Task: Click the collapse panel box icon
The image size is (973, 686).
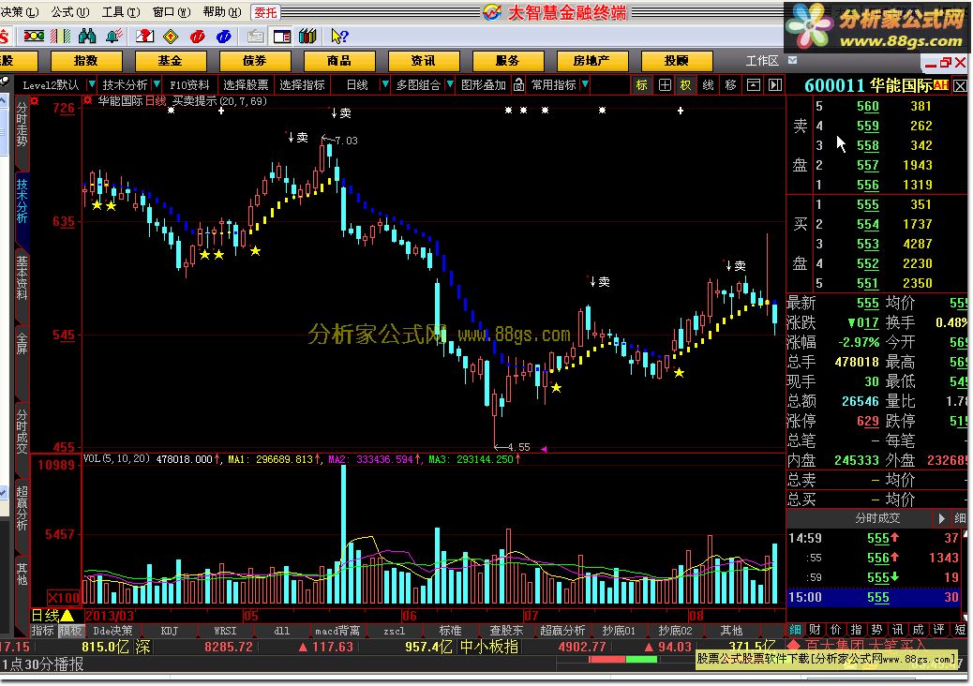Action: tap(753, 85)
